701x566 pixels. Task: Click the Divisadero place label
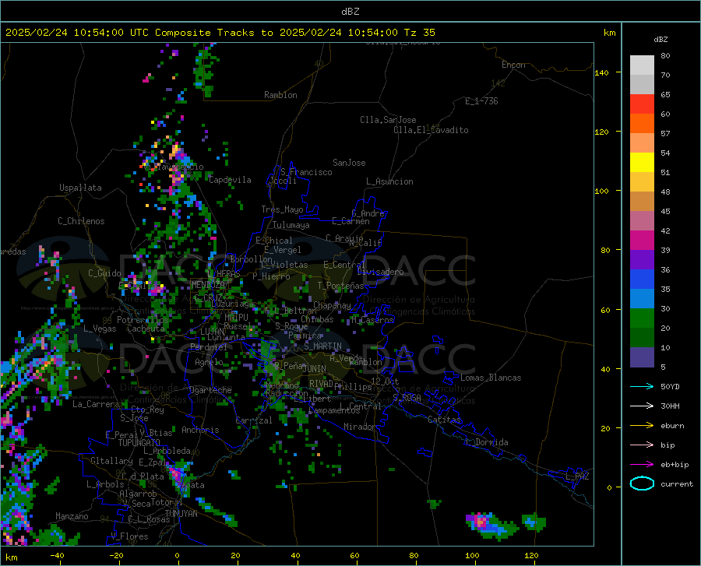click(380, 272)
